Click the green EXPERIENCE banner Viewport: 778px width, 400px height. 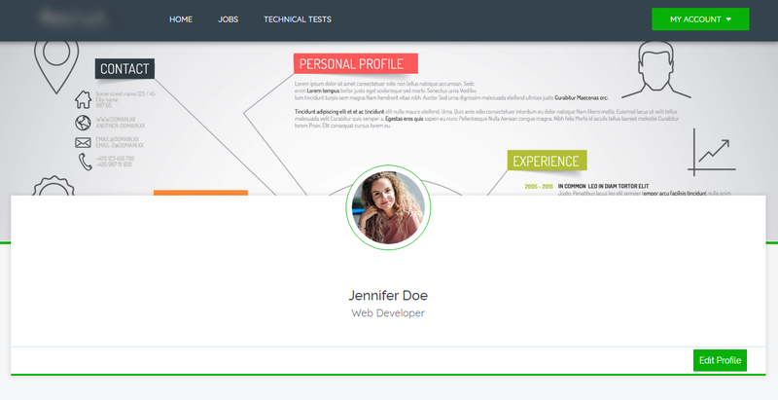coord(546,162)
